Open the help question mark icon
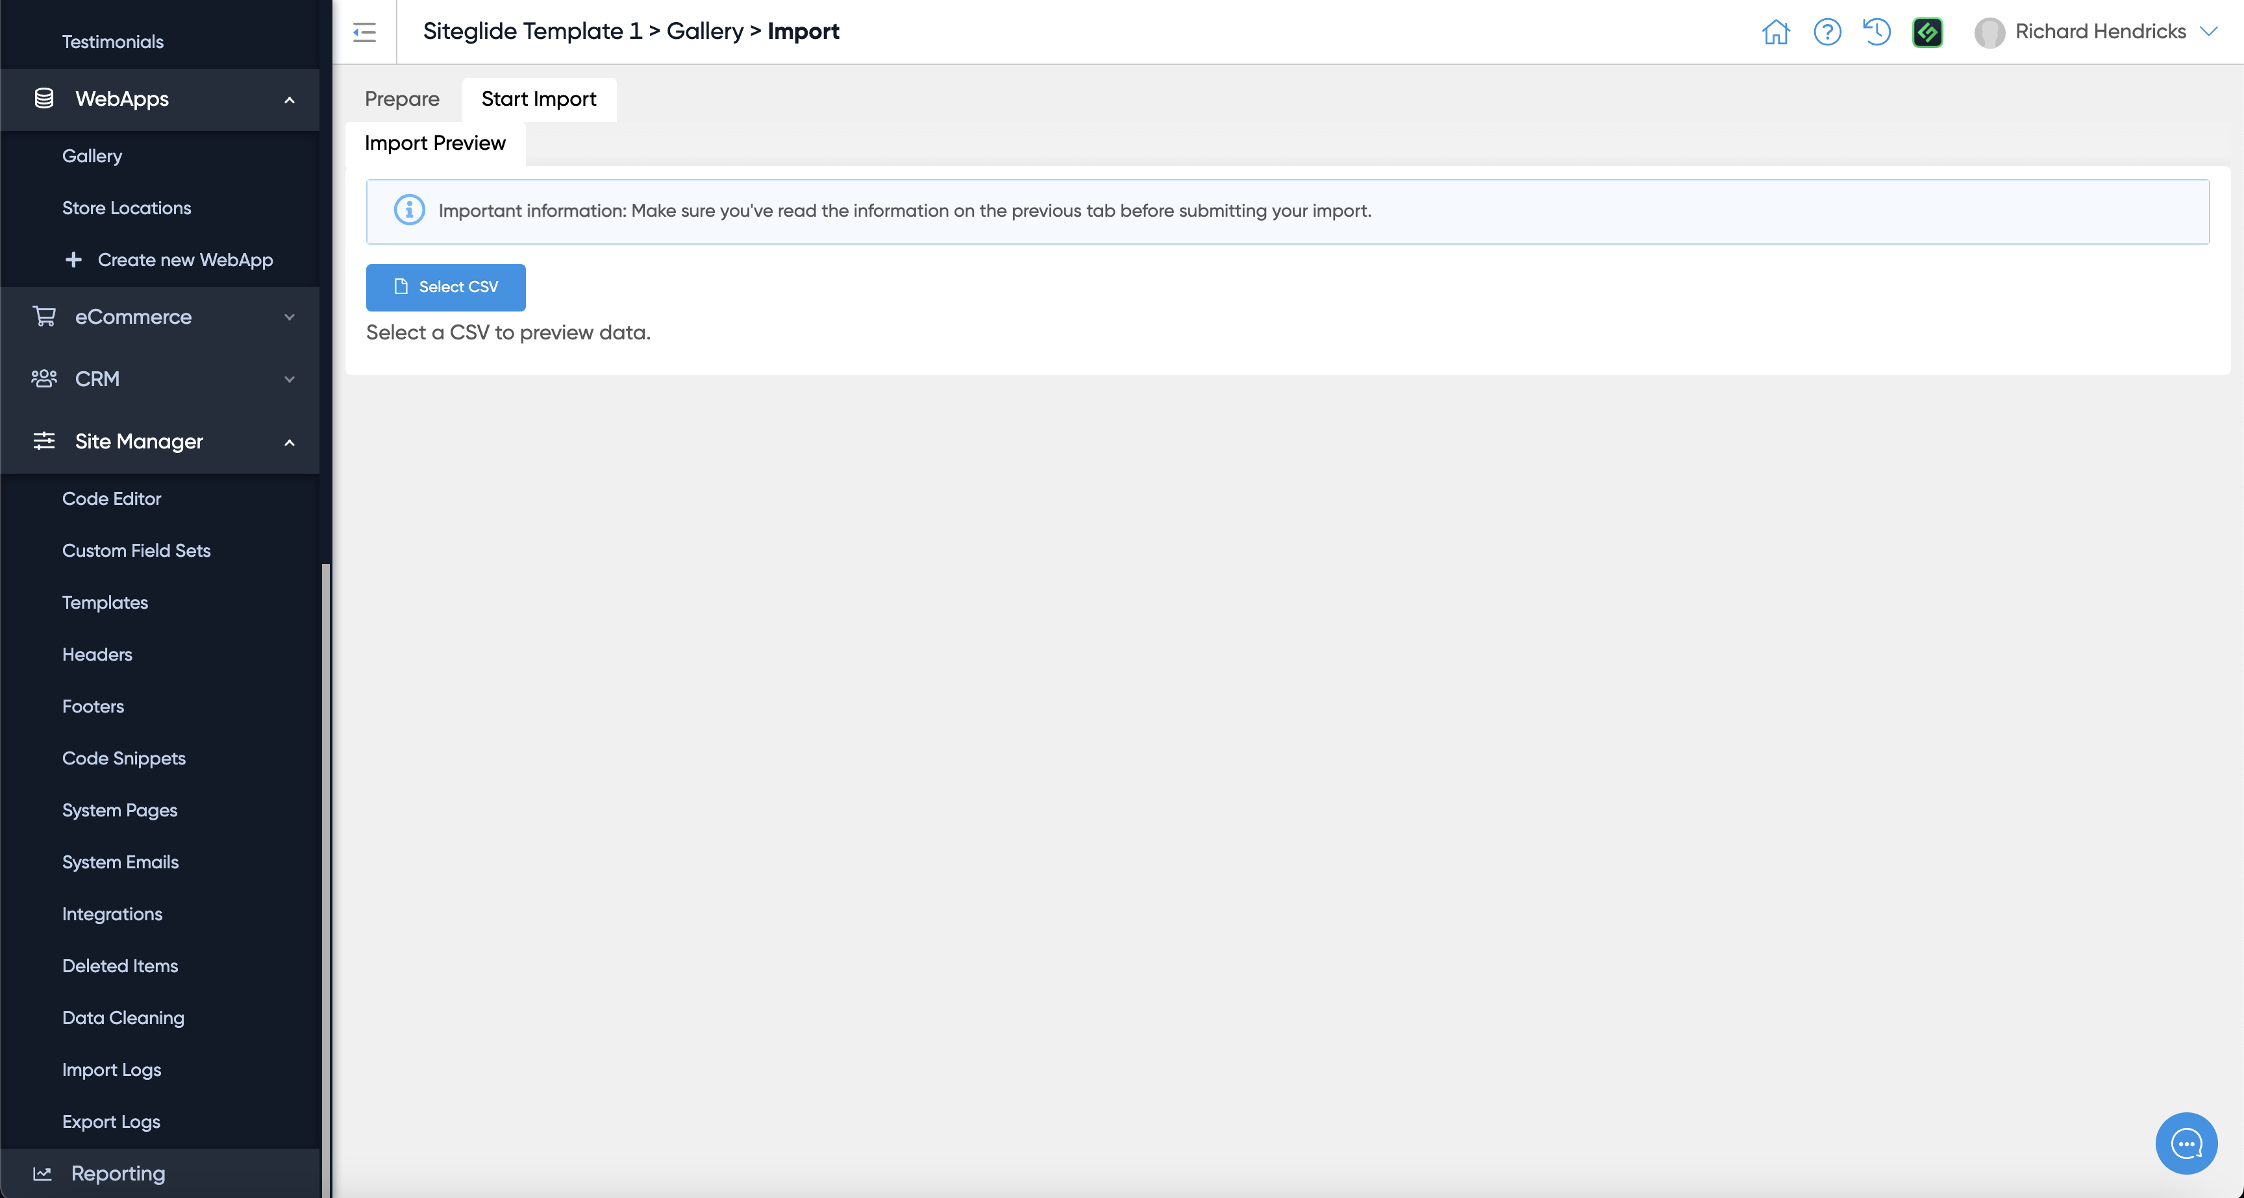 1826,32
